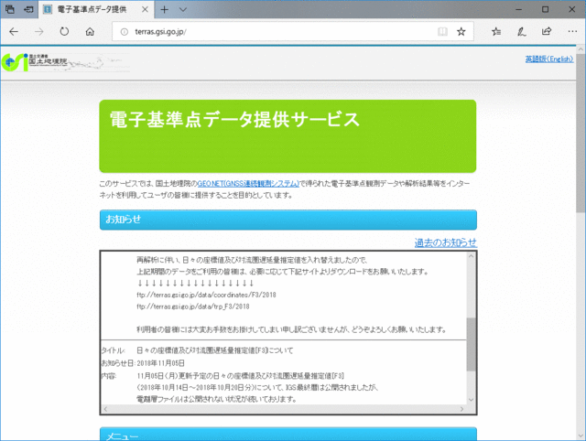Select the 電子基準点データ提供 browser tab
This screenshot has width=586, height=441.
pos(95,9)
